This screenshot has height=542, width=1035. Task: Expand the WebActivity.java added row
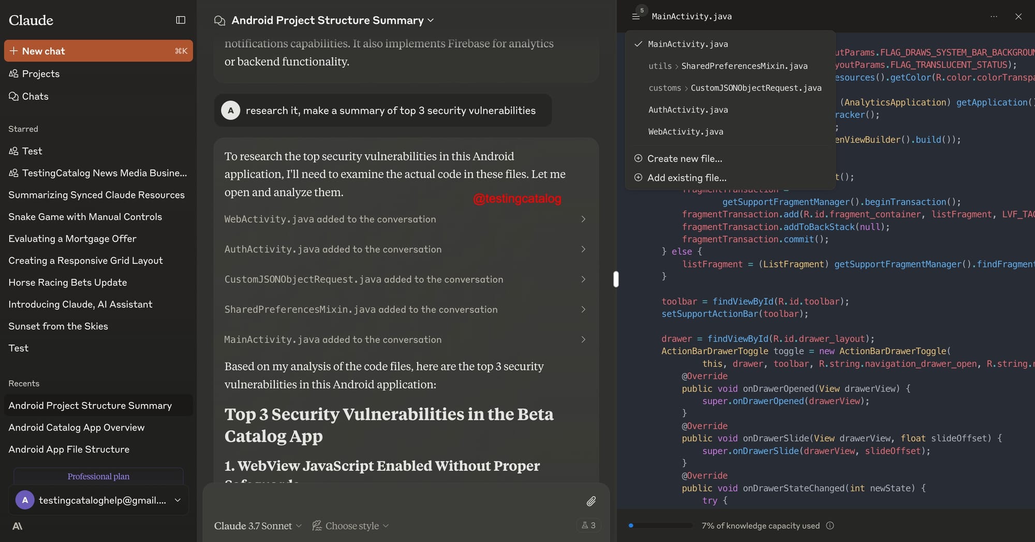tap(406, 219)
